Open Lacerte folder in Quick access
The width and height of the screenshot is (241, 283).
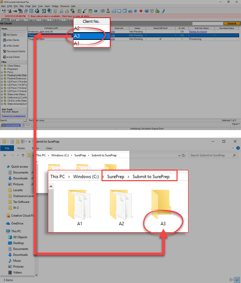16,190
